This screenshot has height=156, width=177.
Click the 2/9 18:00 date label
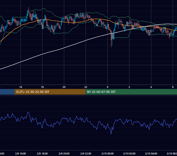[x=42, y=153]
